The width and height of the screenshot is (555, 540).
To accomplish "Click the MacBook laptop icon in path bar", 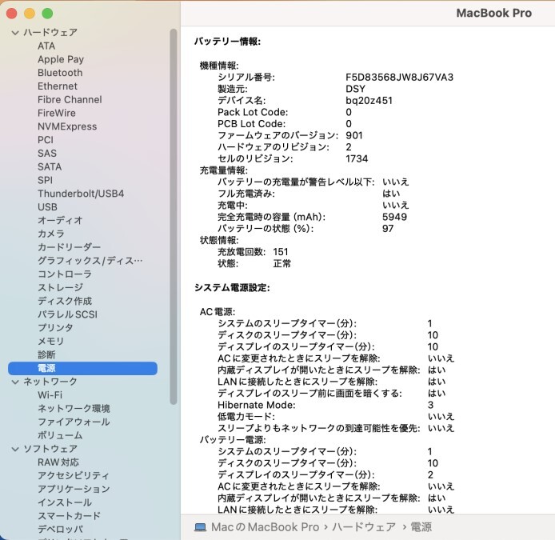I will pos(201,528).
